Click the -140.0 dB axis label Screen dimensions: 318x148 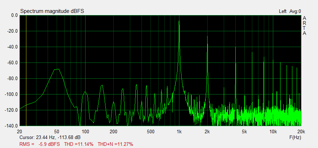coord(12,126)
